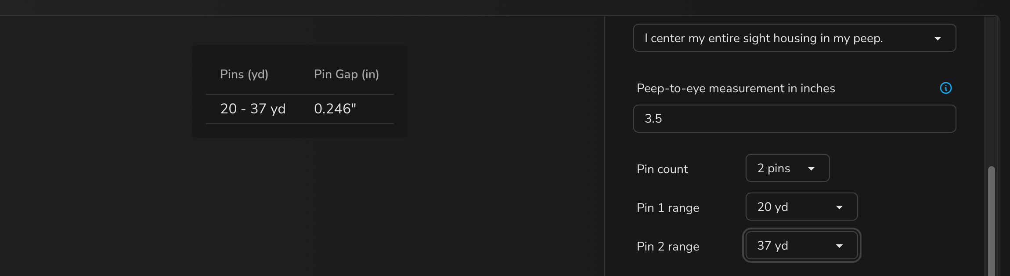Click the Peep-to-eye measurement in inches label

(736, 88)
